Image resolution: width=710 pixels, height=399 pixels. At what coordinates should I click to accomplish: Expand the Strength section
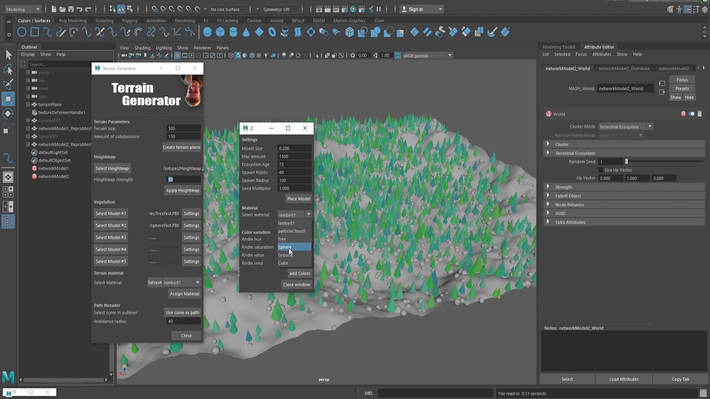coord(548,187)
